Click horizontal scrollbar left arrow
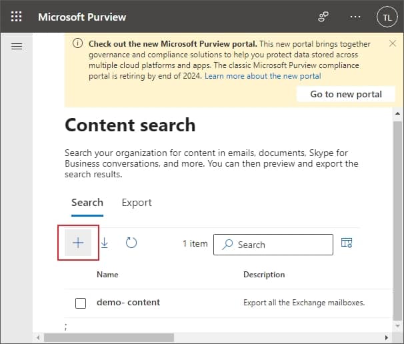 click(x=38, y=337)
